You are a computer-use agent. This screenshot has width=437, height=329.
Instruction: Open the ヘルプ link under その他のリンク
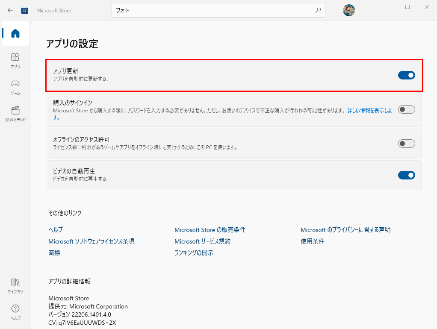point(56,229)
